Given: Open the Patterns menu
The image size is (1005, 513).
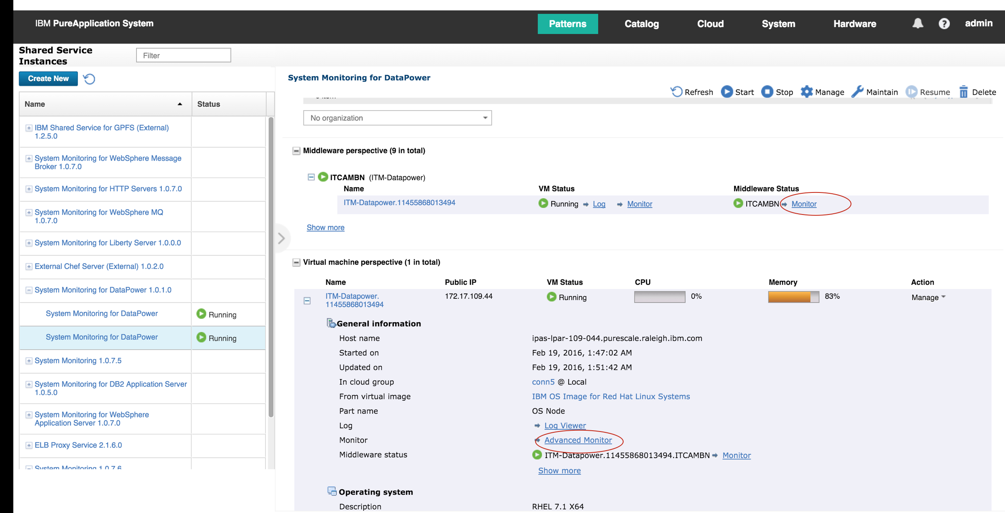Looking at the screenshot, I should (x=567, y=24).
